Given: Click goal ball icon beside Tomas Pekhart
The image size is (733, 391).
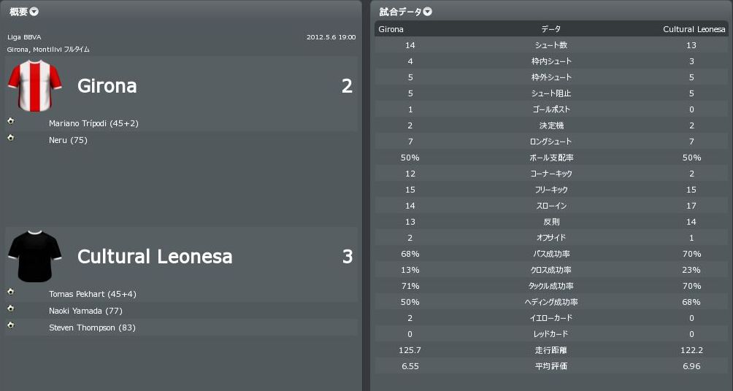Looking at the screenshot, I should pyautogui.click(x=11, y=292).
